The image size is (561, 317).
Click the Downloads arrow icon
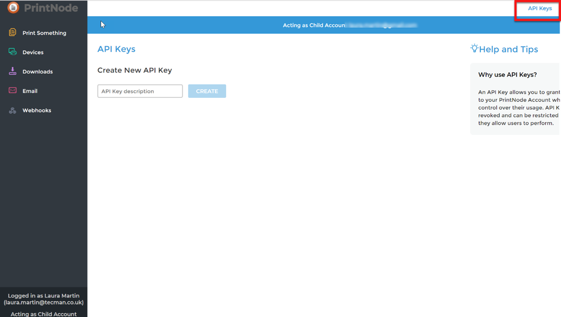[x=12, y=71]
